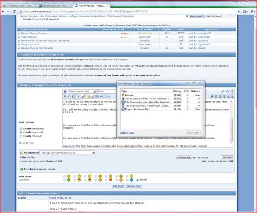Expand the Search Neowin dropdown arrow

point(230,16)
